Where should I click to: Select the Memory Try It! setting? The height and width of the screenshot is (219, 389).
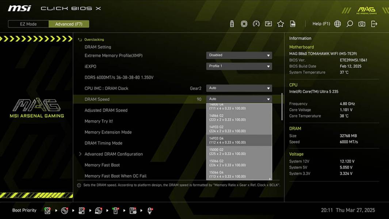(x=99, y=121)
